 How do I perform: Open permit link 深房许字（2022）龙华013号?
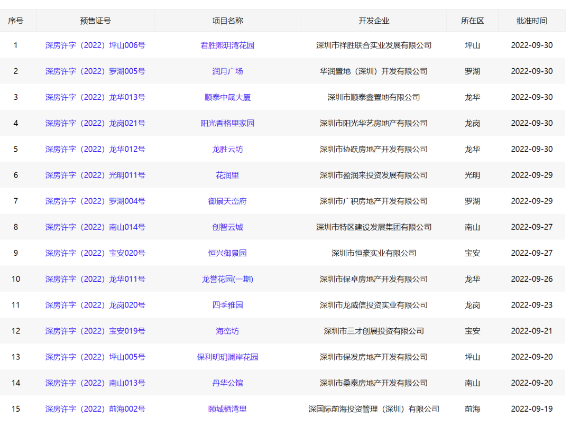[x=95, y=97]
